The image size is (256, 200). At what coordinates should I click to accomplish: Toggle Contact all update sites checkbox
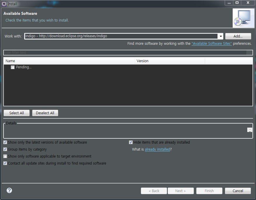pos(5,163)
